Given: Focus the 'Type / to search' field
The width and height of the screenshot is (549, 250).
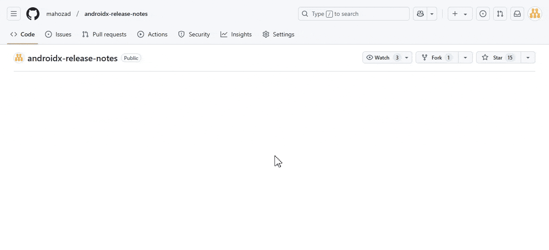Looking at the screenshot, I should point(354,14).
